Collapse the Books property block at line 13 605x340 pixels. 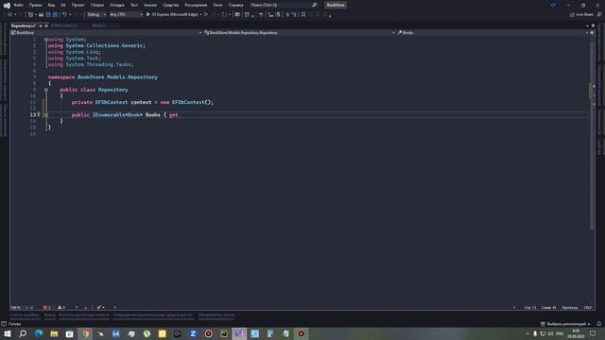click(x=46, y=115)
